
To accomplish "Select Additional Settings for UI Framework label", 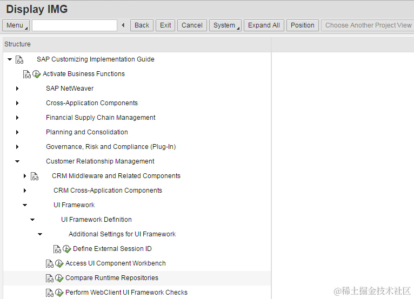I will tap(122, 234).
